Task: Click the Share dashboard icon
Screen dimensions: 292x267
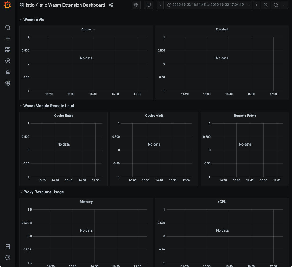Action: point(111,5)
